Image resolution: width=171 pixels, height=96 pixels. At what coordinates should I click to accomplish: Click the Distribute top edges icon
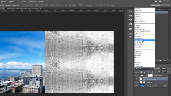pyautogui.click(x=52, y=5)
